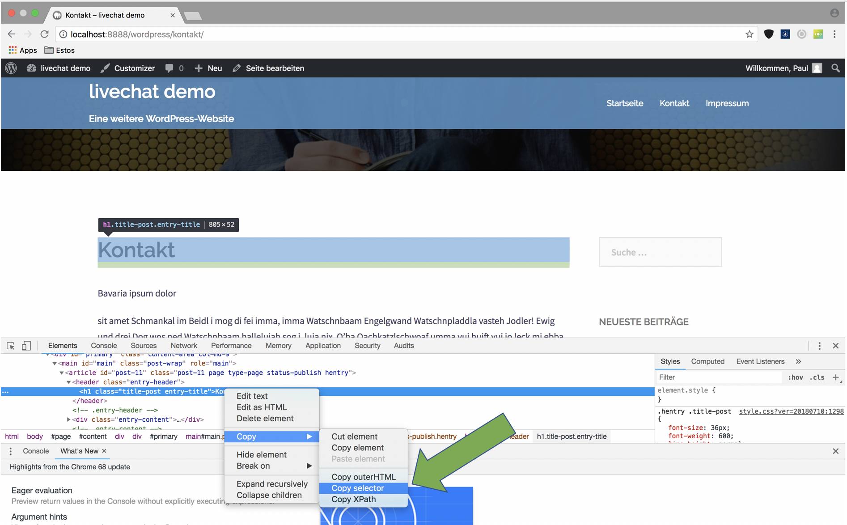This screenshot has width=847, height=525.
Task: Toggle the .cls class editor button
Action: [x=817, y=377]
